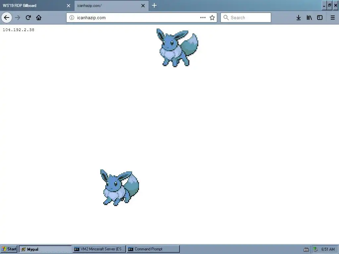The image size is (339, 254).
Task: Reload the current page
Action: [x=28, y=18]
